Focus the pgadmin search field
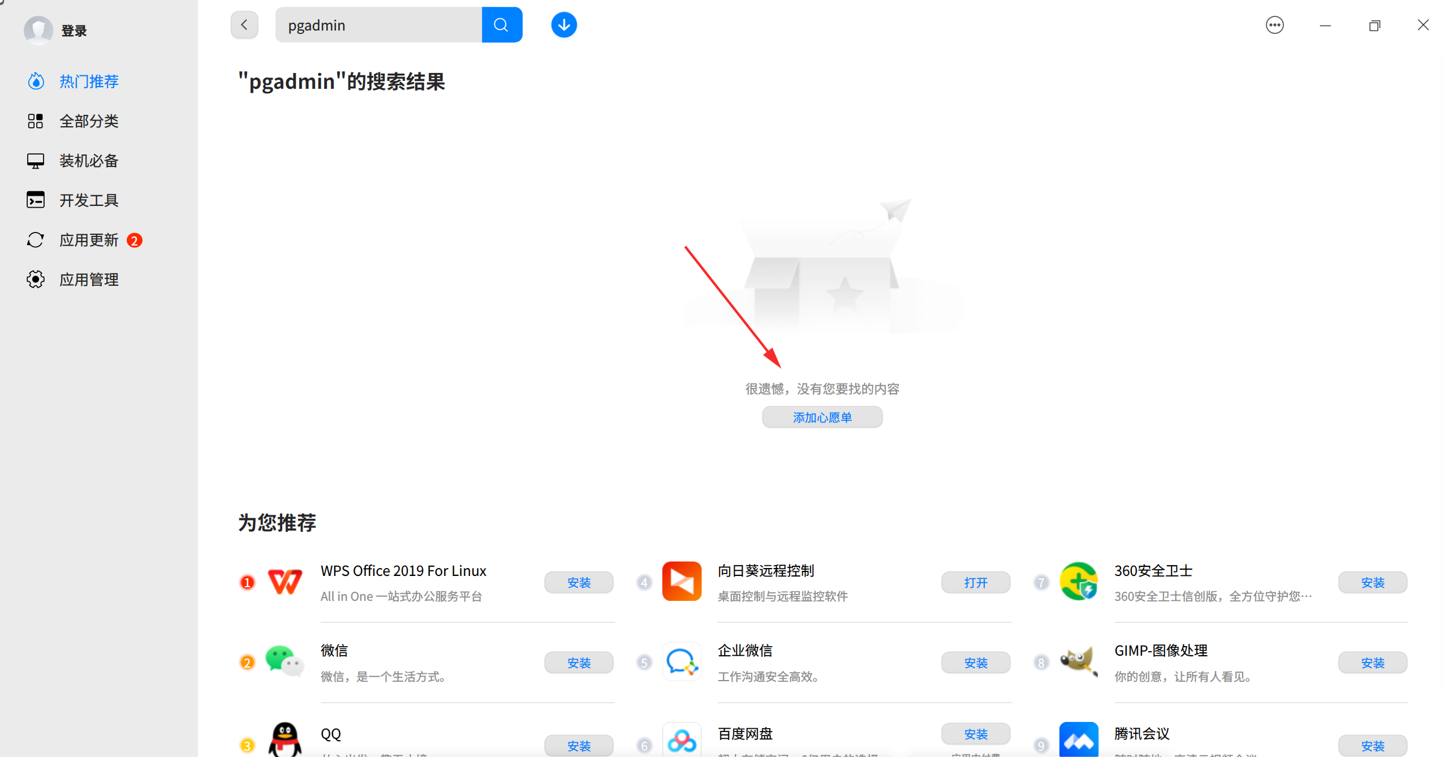The image size is (1448, 757). pos(378,25)
